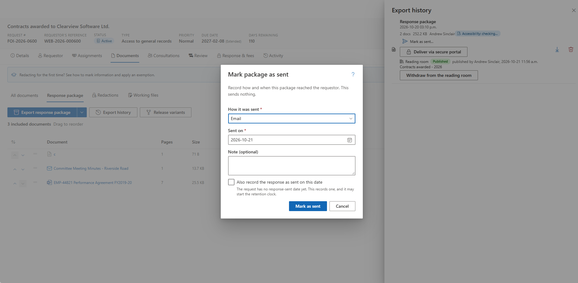Click the drag handle for EMP-44821 row
Image resolution: width=578 pixels, height=283 pixels.
click(35, 182)
